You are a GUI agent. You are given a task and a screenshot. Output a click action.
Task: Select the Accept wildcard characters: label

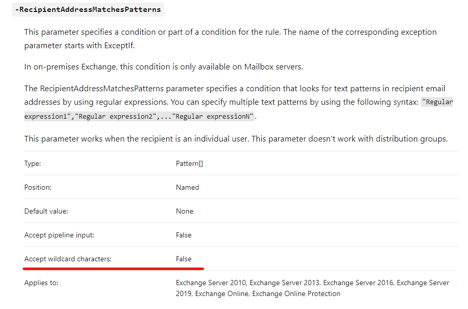point(68,259)
